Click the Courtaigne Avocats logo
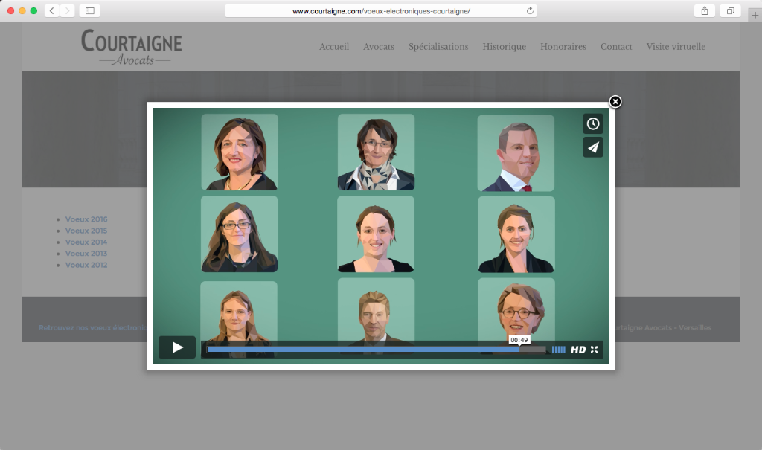Viewport: 762px width, 450px height. [132, 47]
